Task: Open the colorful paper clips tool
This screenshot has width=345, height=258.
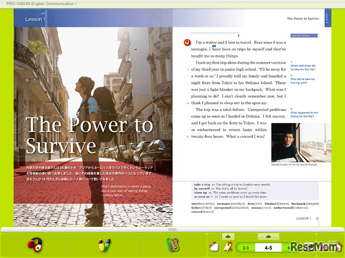Action: [172, 244]
